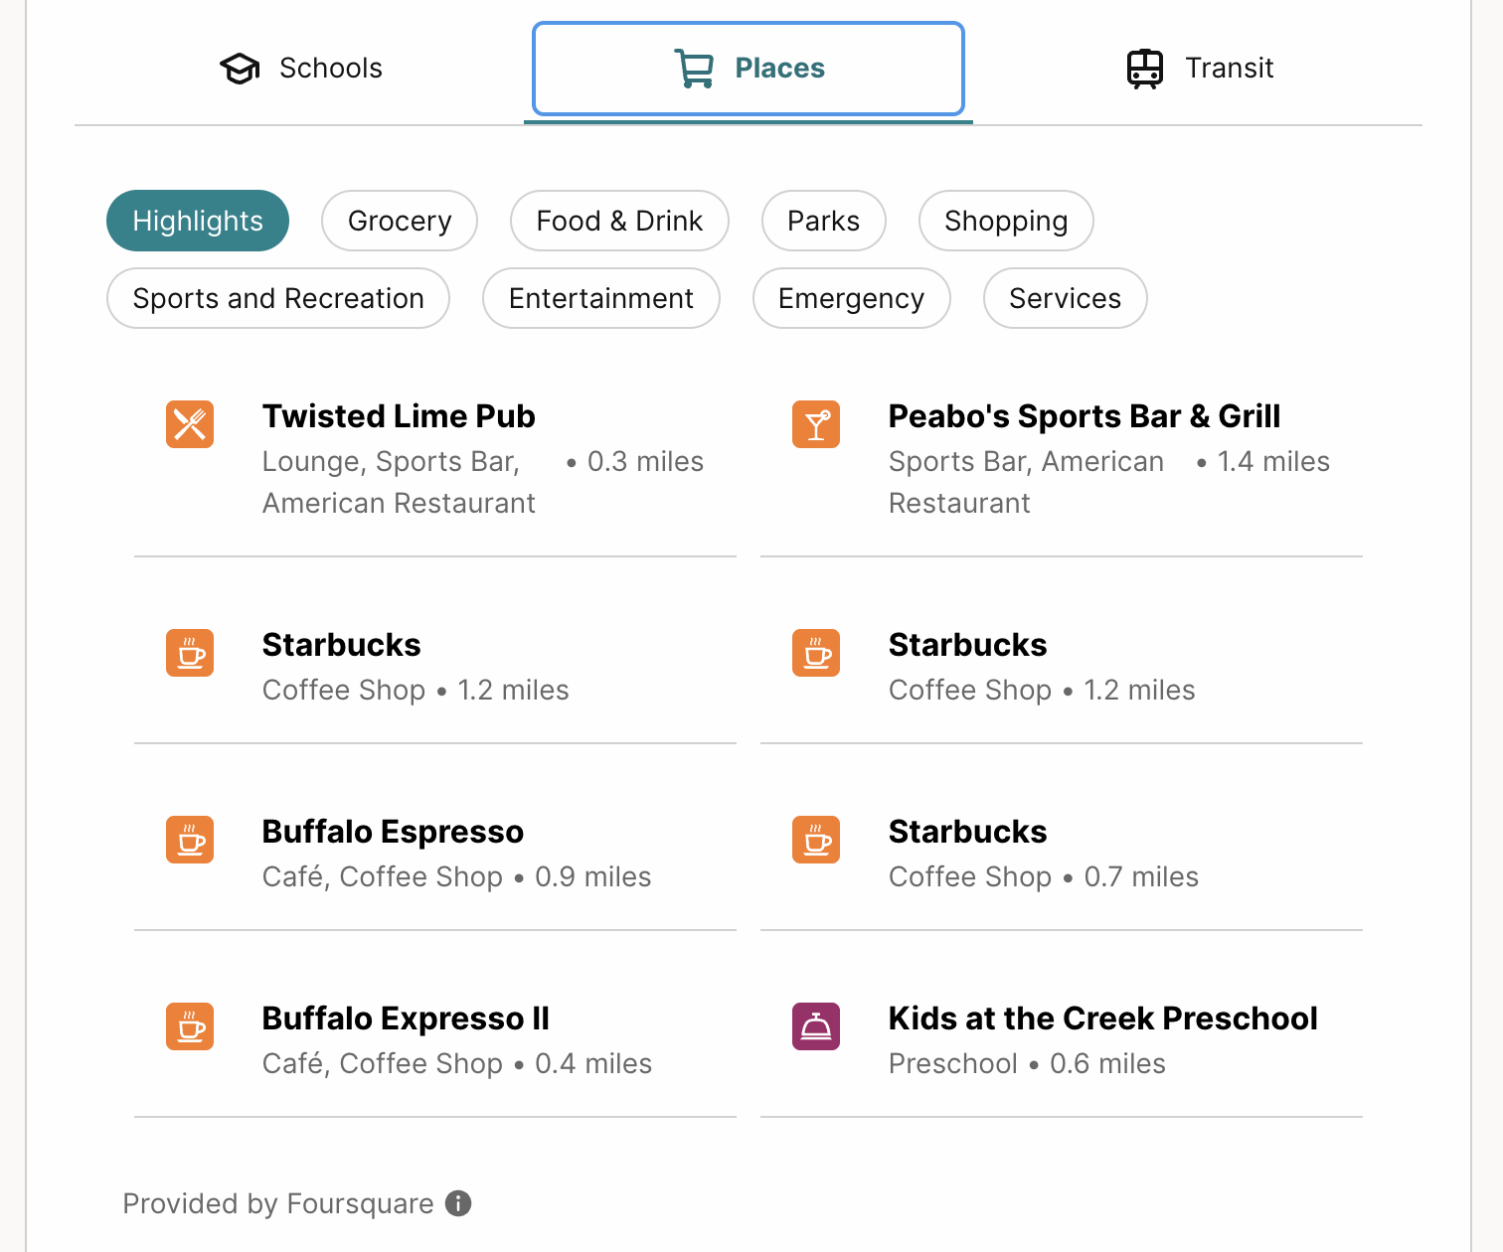Switch to the Schools tab
This screenshot has height=1252, width=1503.
(300, 69)
